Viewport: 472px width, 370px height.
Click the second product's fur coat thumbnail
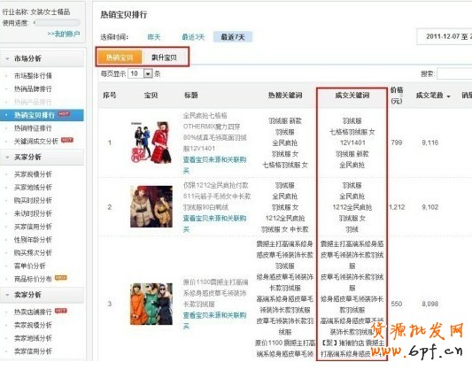click(151, 206)
